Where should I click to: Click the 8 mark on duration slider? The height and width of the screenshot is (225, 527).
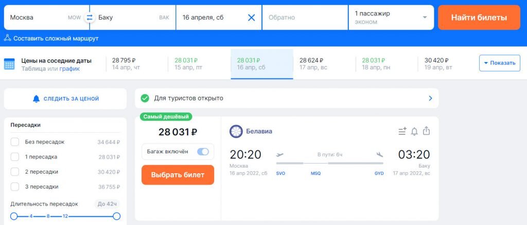48,216
